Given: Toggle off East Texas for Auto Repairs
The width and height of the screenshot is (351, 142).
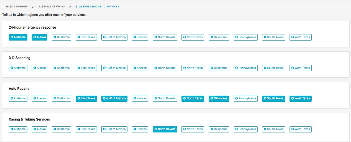Looking at the screenshot, I should pos(86,99).
